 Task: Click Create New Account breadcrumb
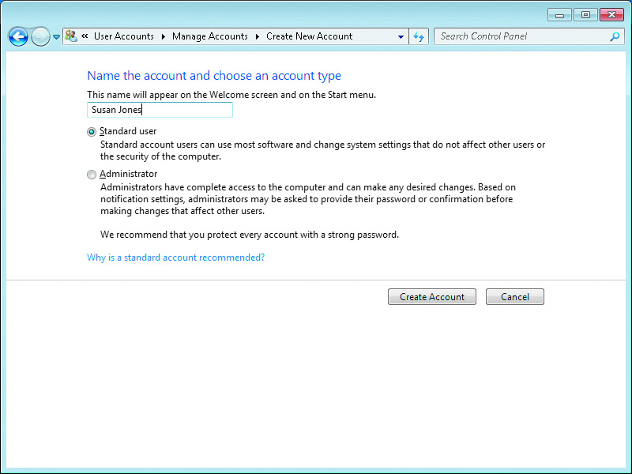click(x=309, y=36)
